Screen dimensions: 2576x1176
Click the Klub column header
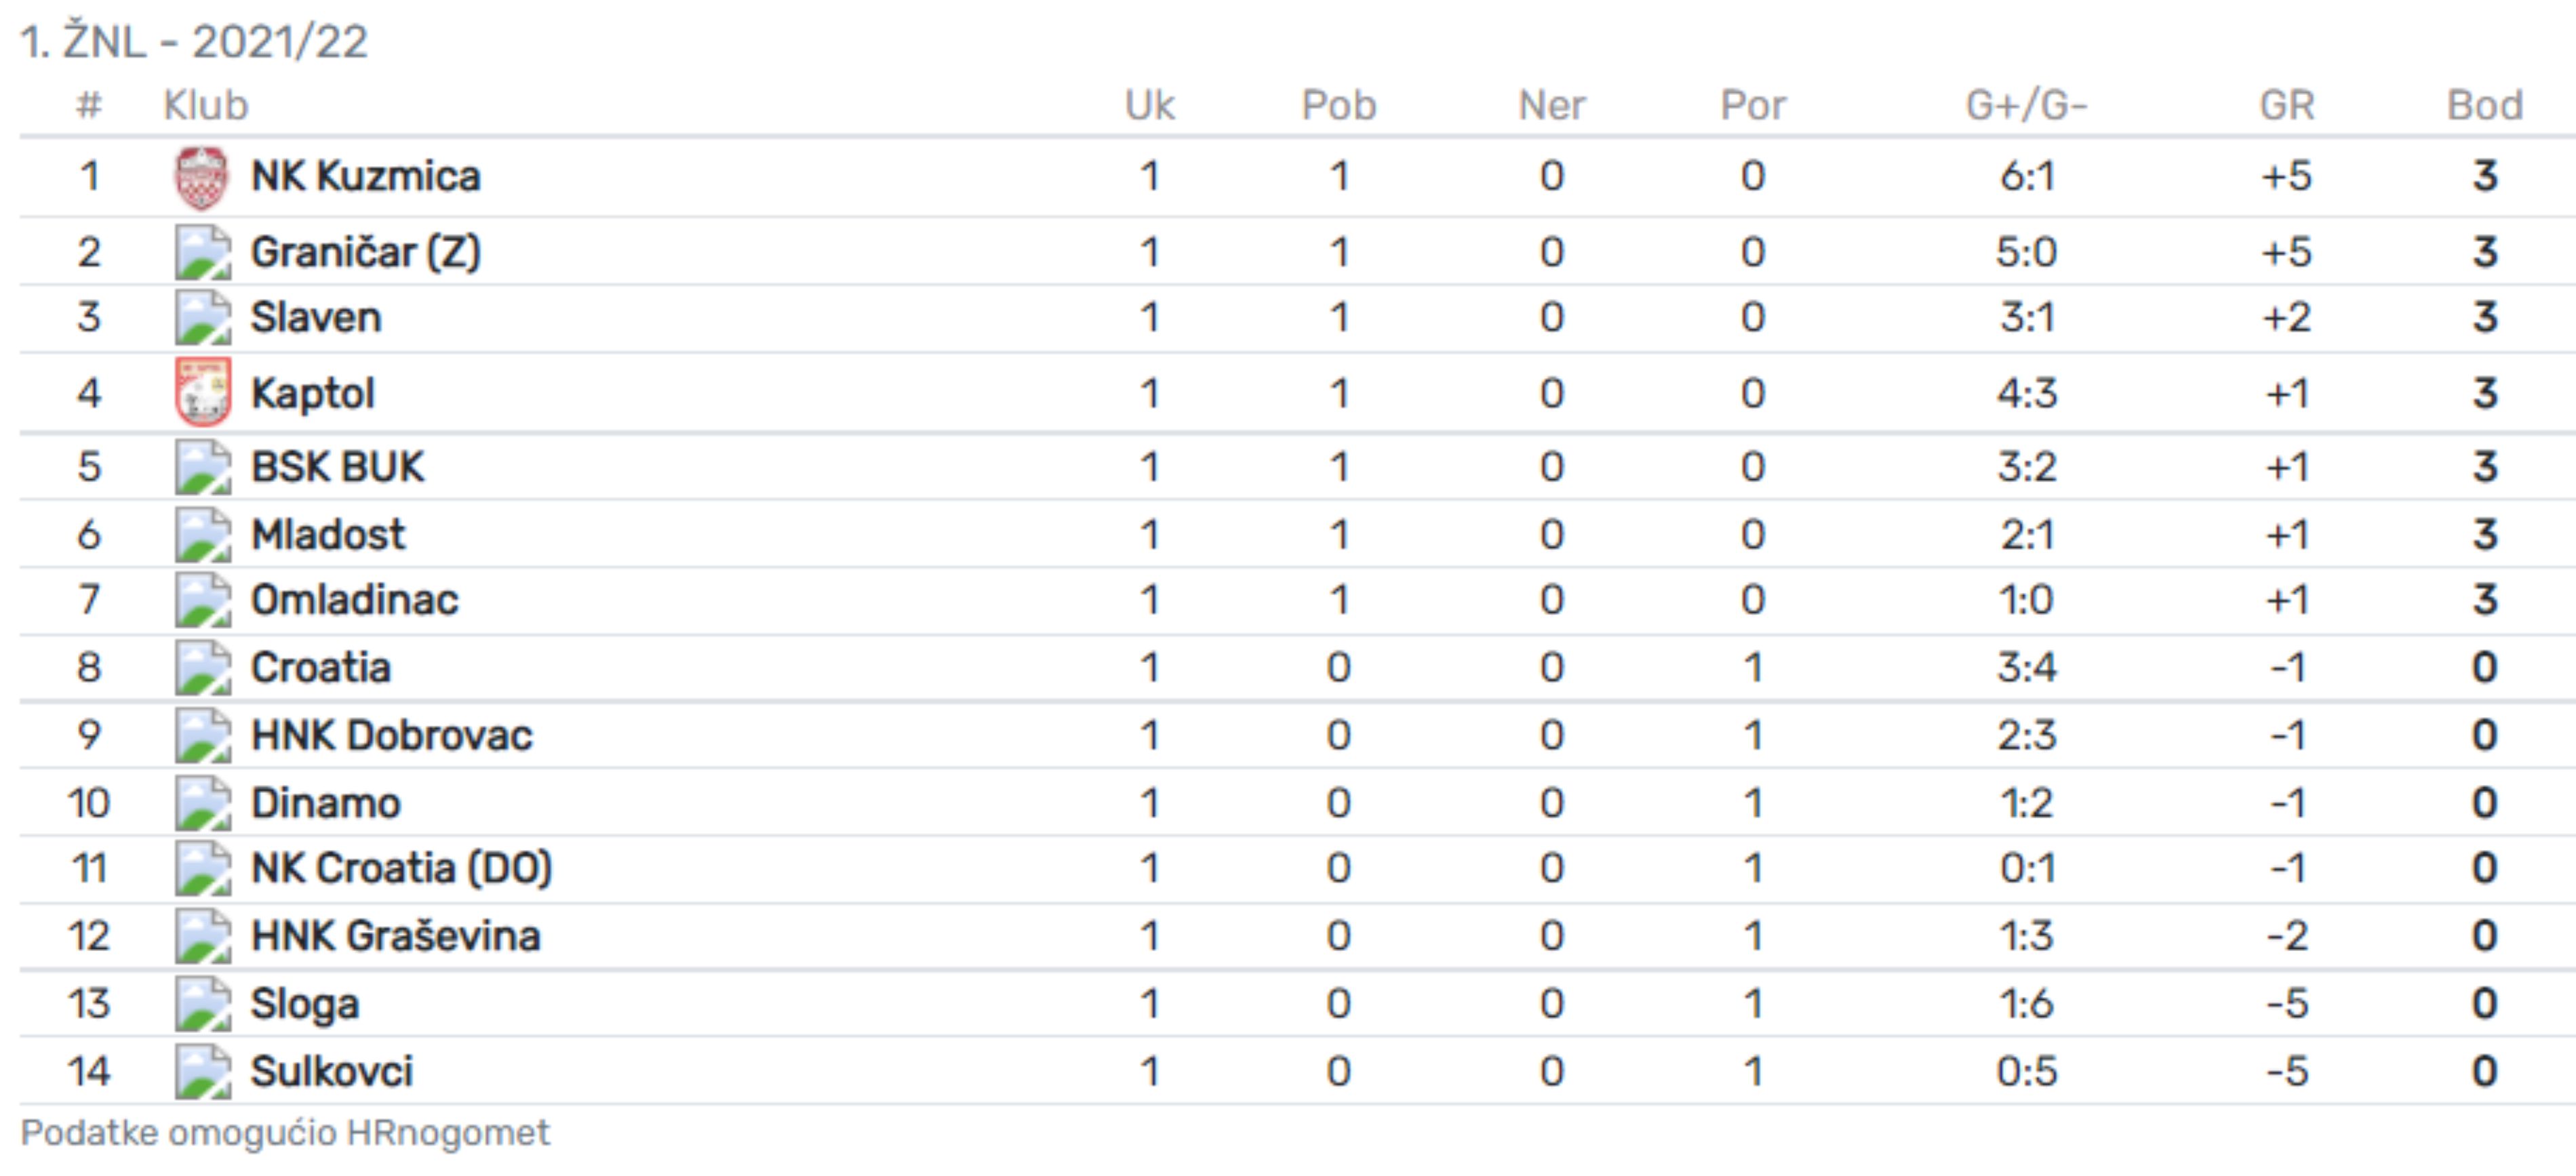[x=206, y=105]
